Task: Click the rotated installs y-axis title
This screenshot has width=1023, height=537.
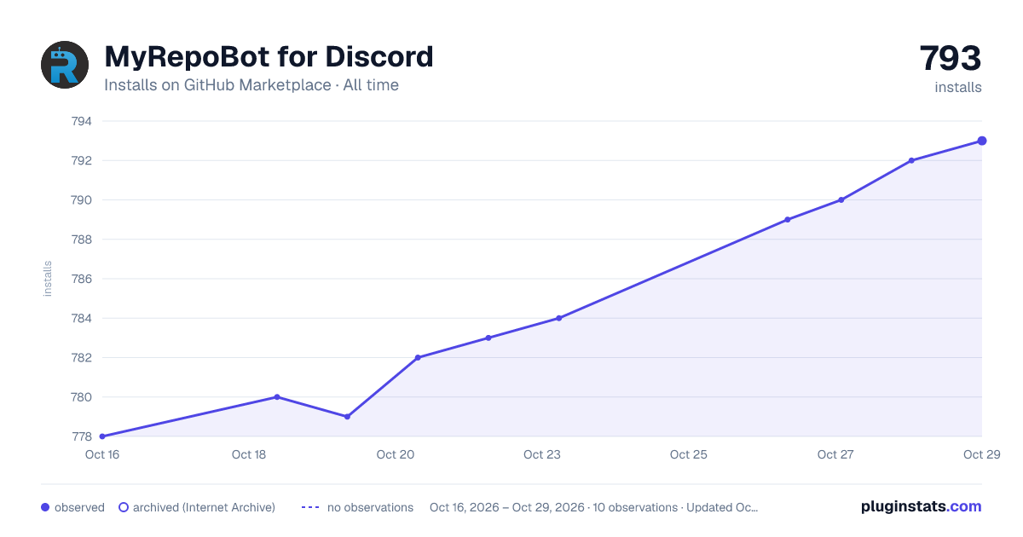Action: (x=48, y=279)
